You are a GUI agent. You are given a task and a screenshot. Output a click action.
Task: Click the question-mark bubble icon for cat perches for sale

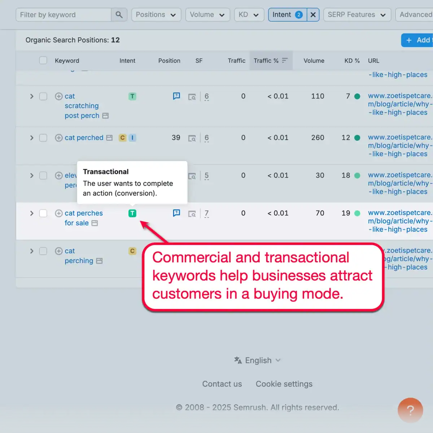(x=176, y=213)
